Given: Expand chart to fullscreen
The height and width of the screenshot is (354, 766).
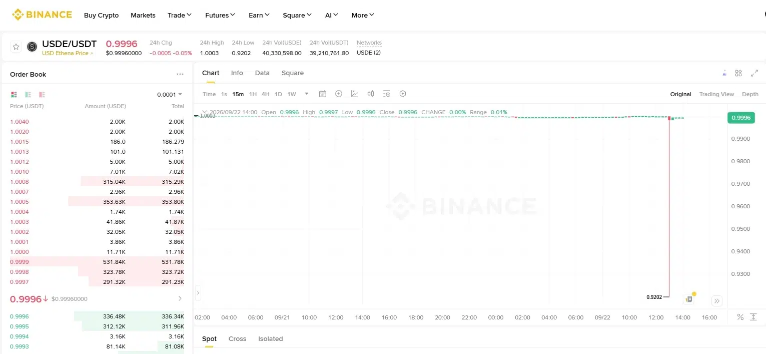Looking at the screenshot, I should tap(754, 73).
